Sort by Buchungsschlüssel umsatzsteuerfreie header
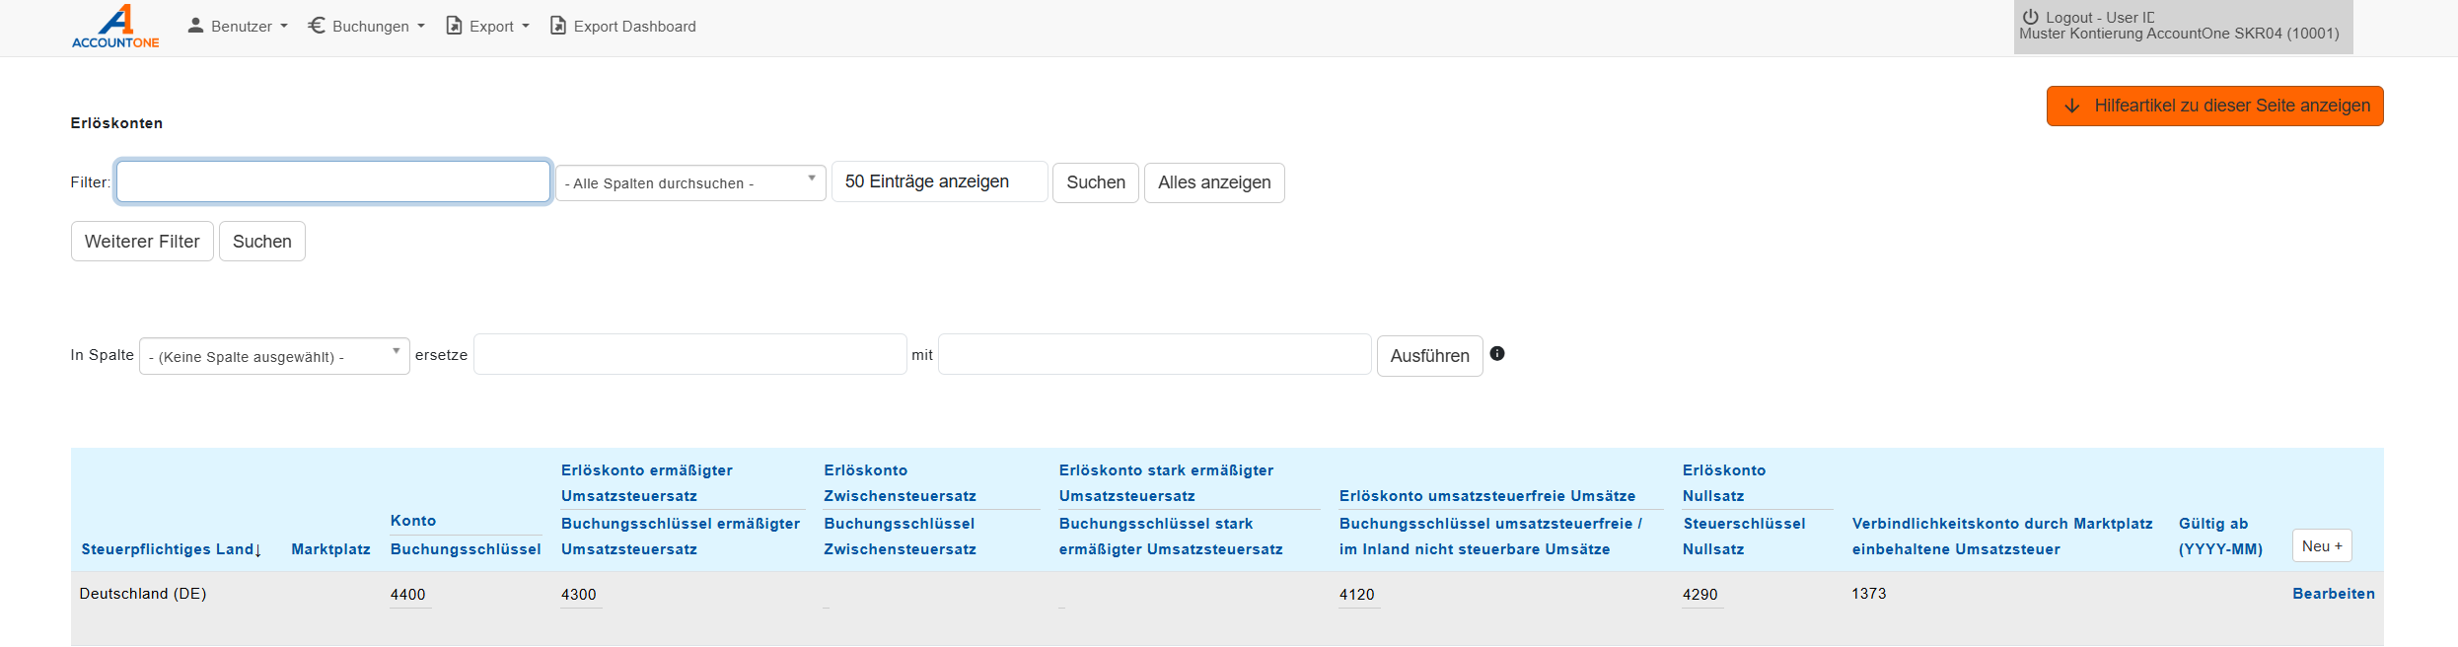The width and height of the screenshot is (2458, 647). click(x=1490, y=537)
